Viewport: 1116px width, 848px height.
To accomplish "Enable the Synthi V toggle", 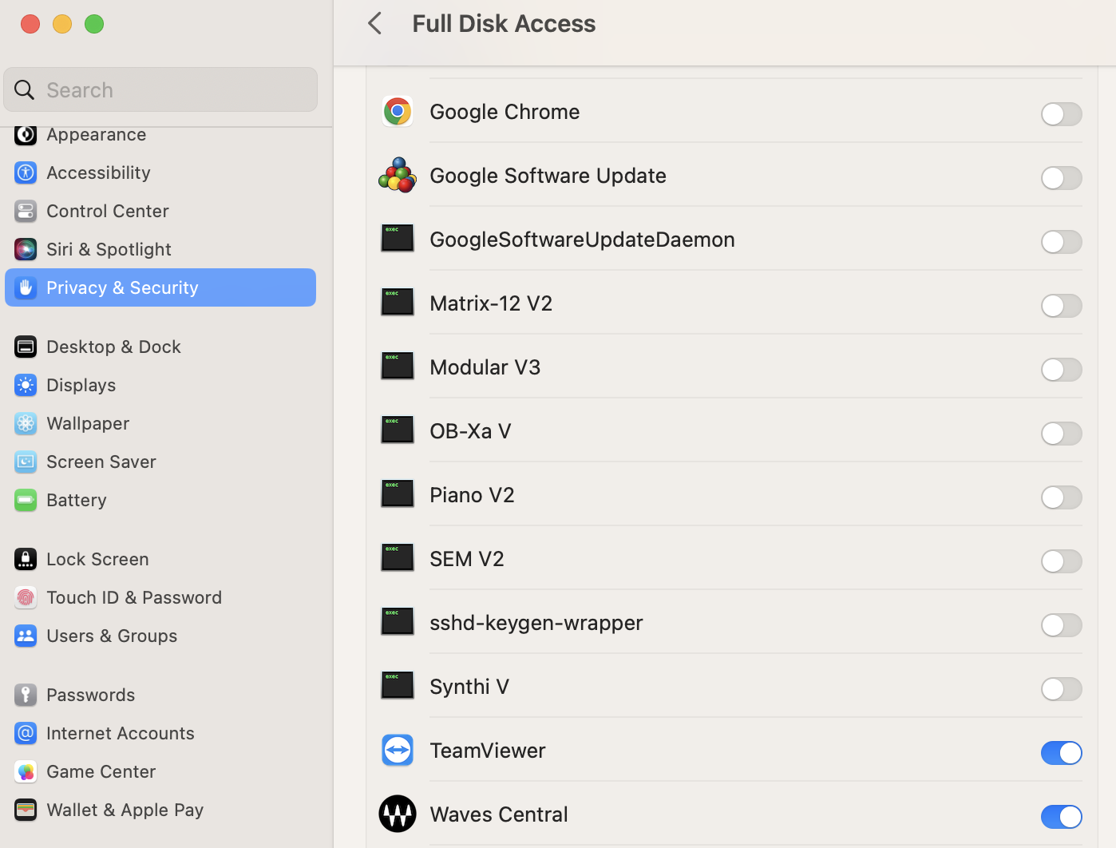I will 1061,689.
